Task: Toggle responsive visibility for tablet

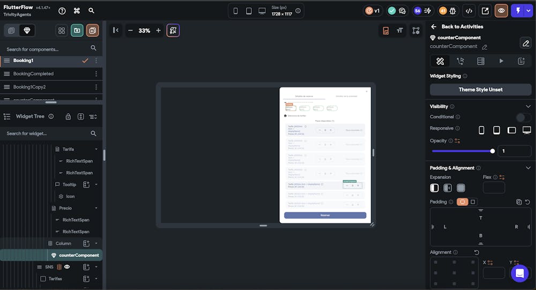Action: (x=496, y=130)
